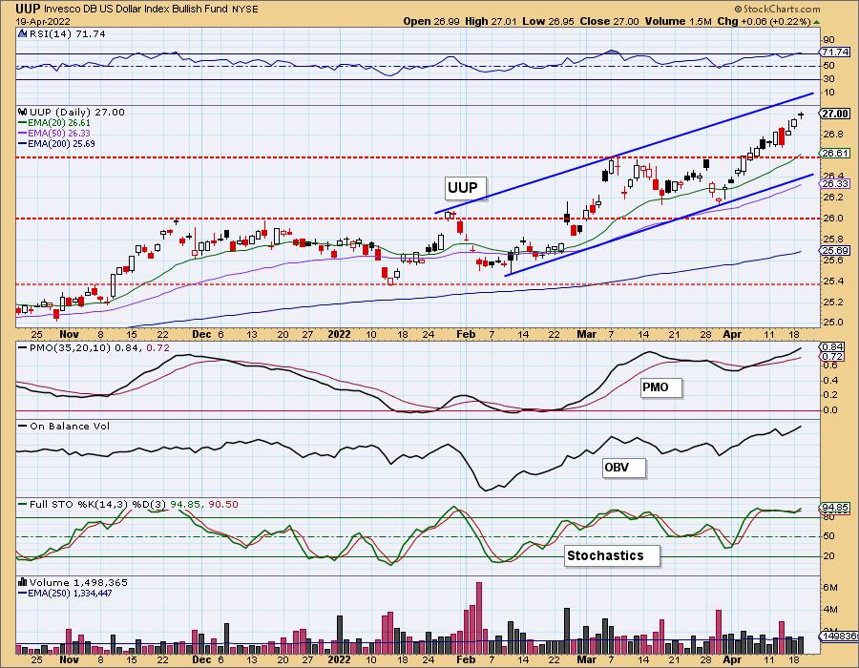The height and width of the screenshot is (668, 859).
Task: Click the 'On Balance Vol' panel label
Action: (70, 426)
